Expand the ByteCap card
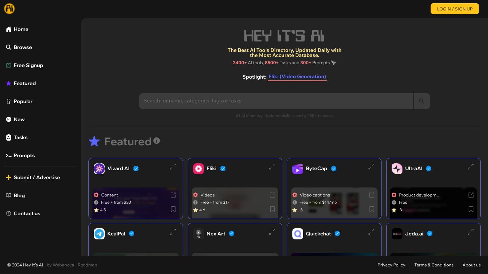This screenshot has height=274, width=488. tap(371, 167)
